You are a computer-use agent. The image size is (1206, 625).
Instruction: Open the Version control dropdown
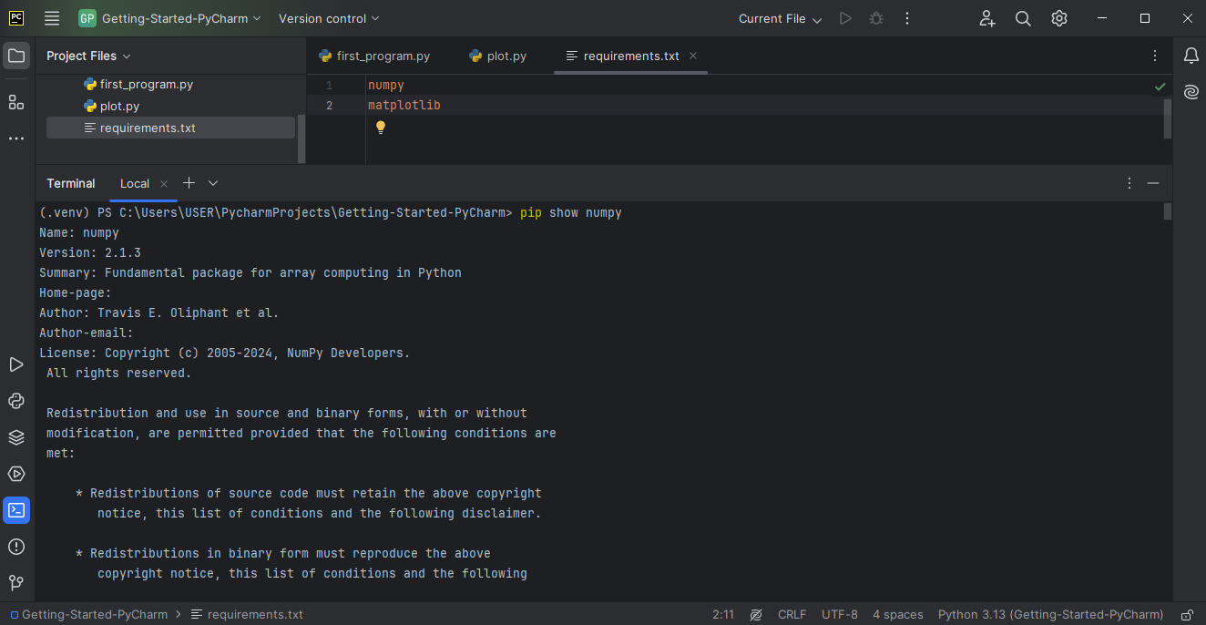tap(329, 18)
